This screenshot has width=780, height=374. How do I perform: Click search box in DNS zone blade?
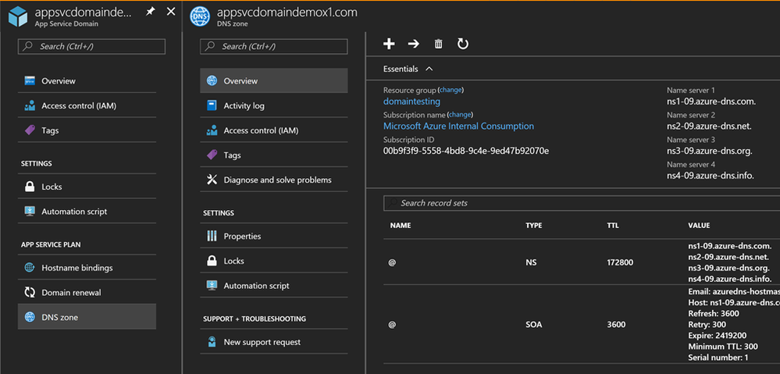click(x=273, y=47)
